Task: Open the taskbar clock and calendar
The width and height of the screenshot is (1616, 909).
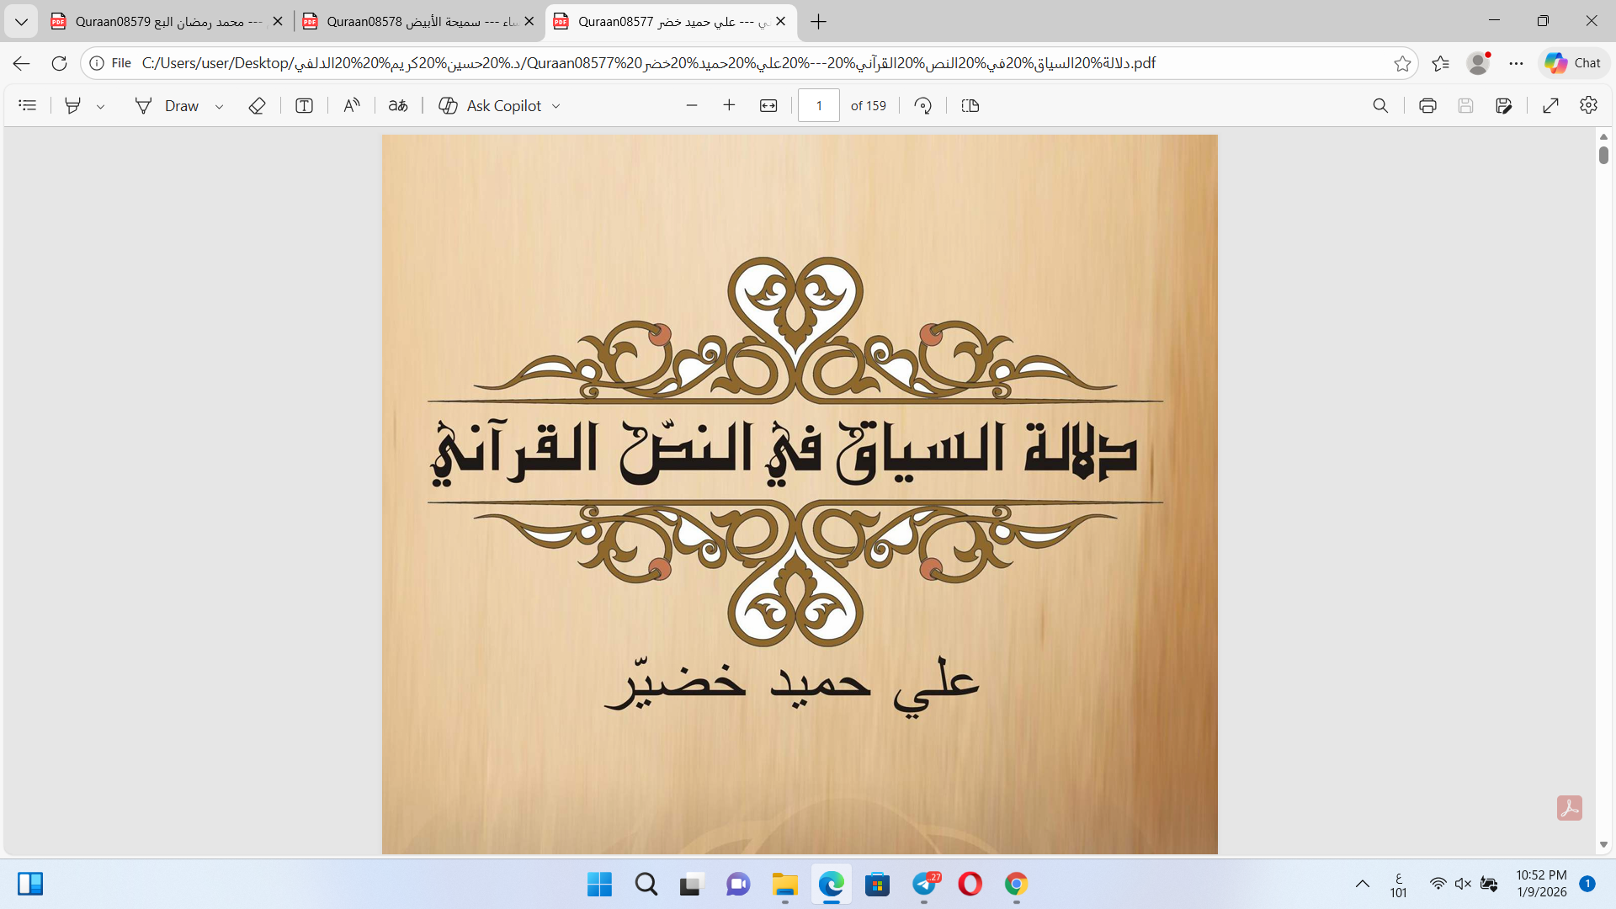Action: click(x=1541, y=884)
